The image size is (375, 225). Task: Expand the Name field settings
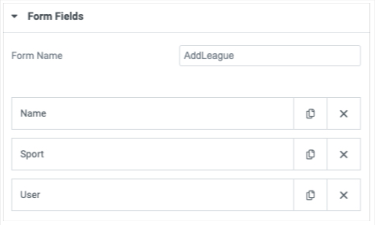(153, 113)
